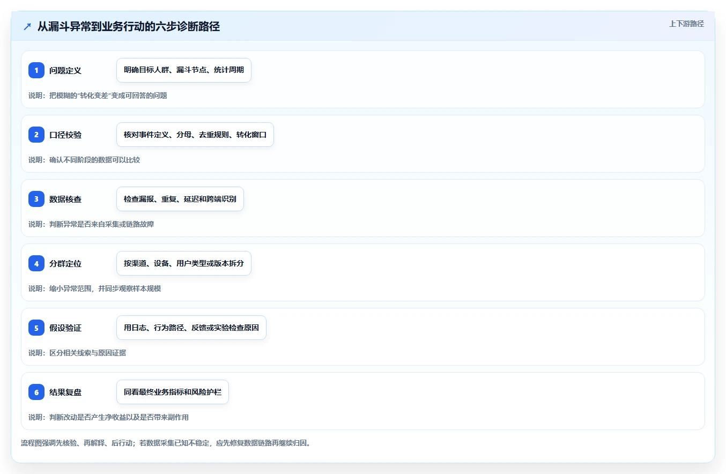Select the 同看最终业务指标和风险护栏 box
726x474 pixels.
[x=173, y=392]
